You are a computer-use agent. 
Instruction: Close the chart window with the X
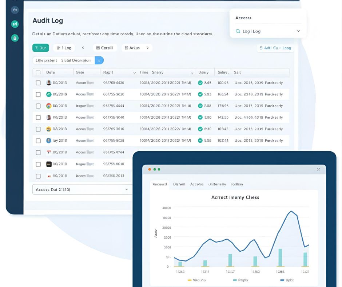point(318,169)
